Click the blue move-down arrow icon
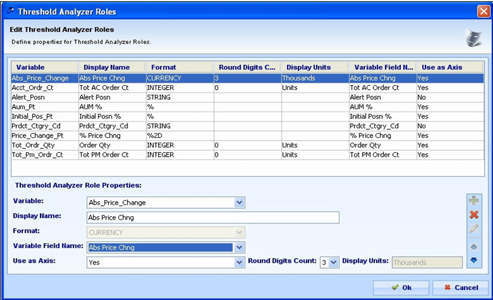Viewport: 493px width, 300px height. (x=474, y=260)
